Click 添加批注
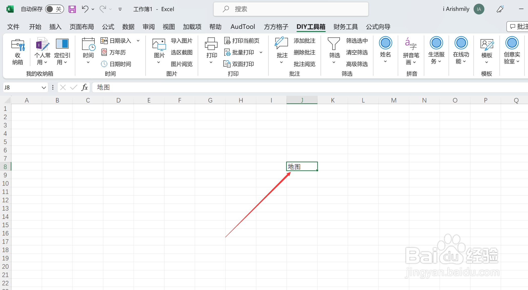 [x=304, y=41]
